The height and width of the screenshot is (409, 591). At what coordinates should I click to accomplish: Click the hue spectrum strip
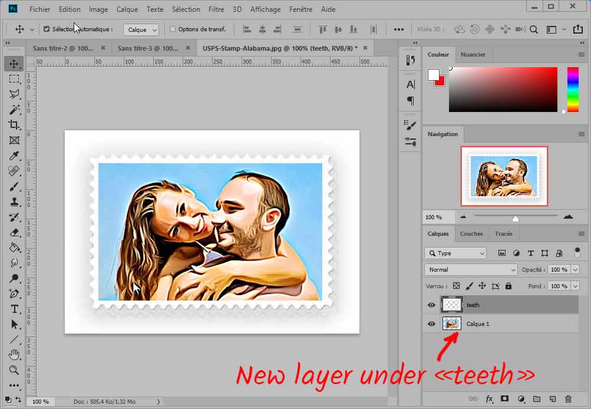(573, 90)
